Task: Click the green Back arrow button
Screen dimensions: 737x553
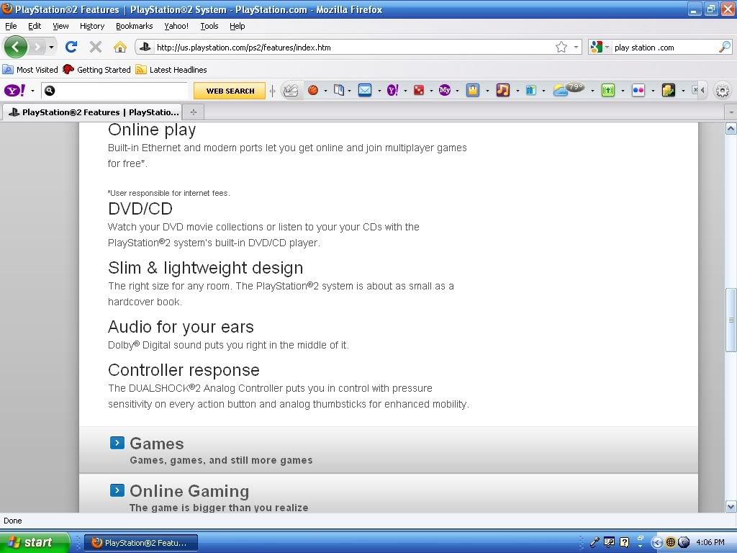Action: 15,47
